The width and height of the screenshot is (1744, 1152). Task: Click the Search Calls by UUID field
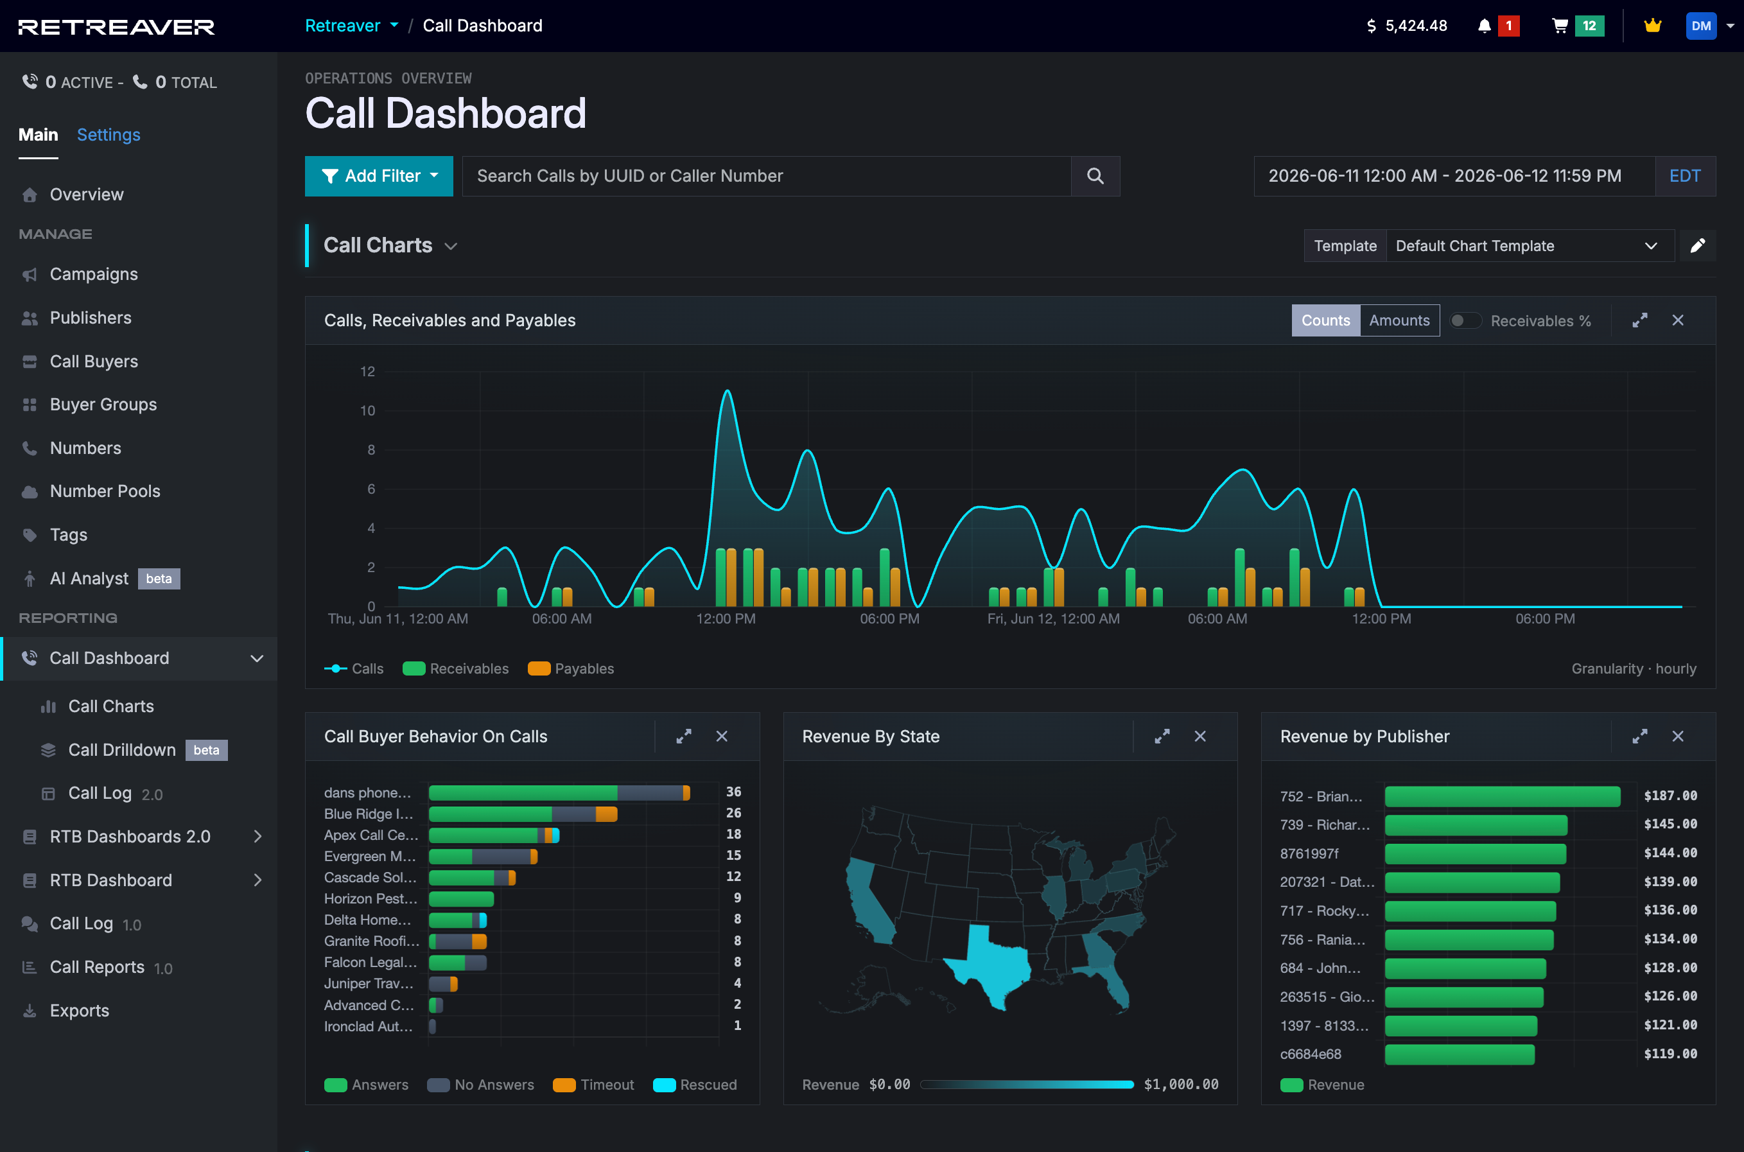[766, 175]
